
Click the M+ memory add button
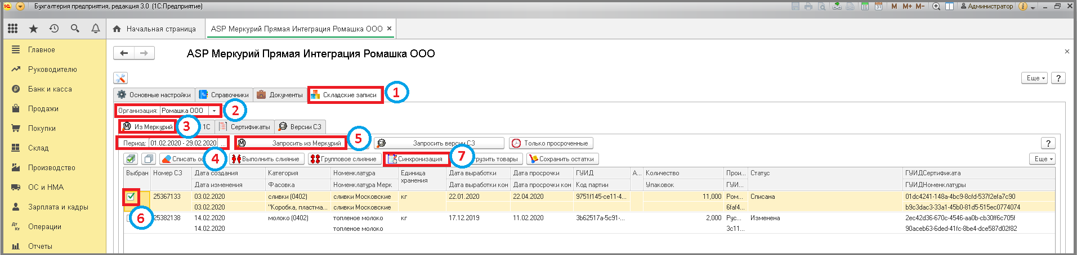(907, 7)
